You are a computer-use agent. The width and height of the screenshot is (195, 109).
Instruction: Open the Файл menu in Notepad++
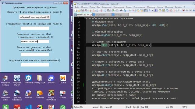[x=77, y=7]
